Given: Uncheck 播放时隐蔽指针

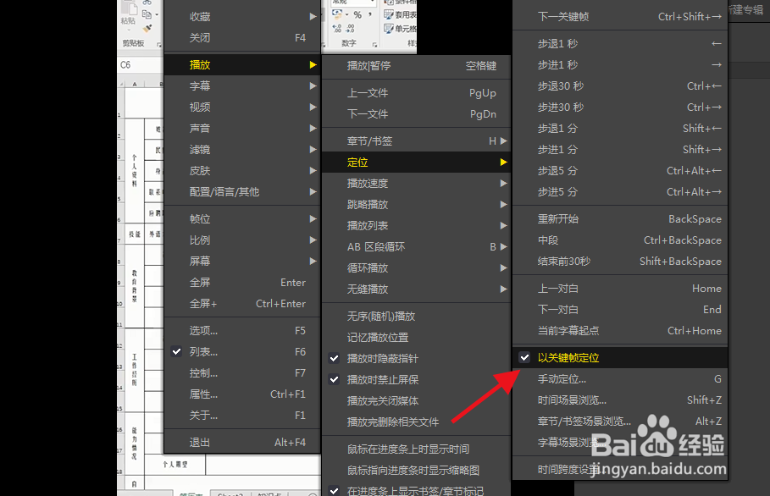Looking at the screenshot, I should tap(417, 358).
